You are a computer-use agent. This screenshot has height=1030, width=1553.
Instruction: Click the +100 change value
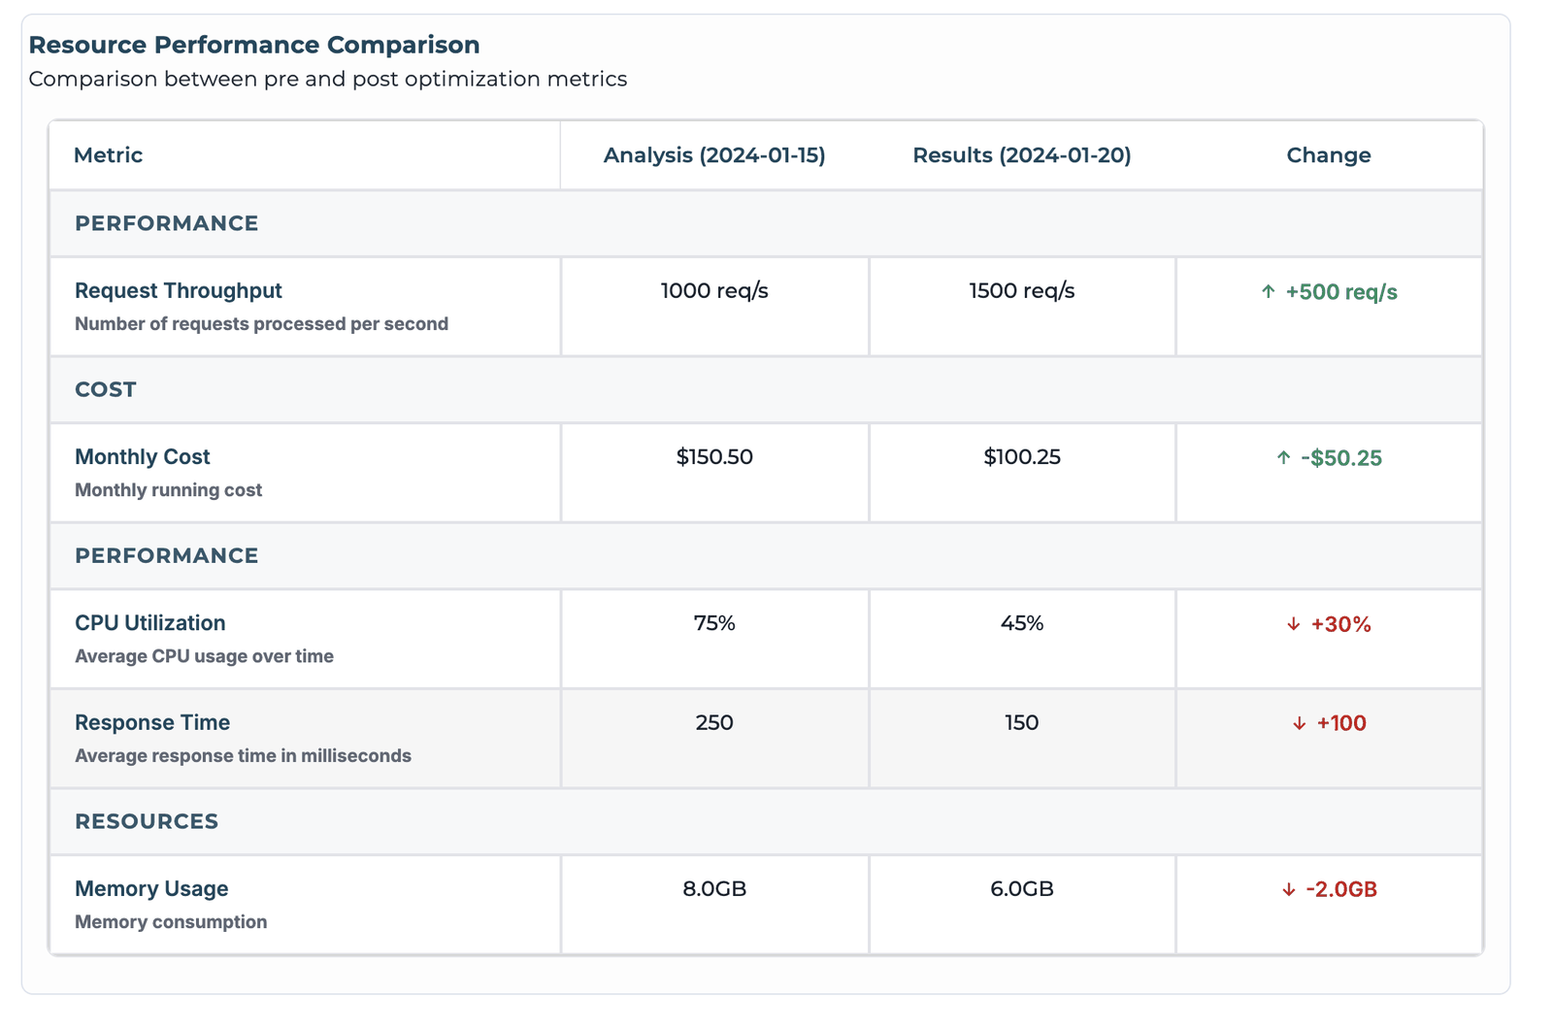[1341, 723]
